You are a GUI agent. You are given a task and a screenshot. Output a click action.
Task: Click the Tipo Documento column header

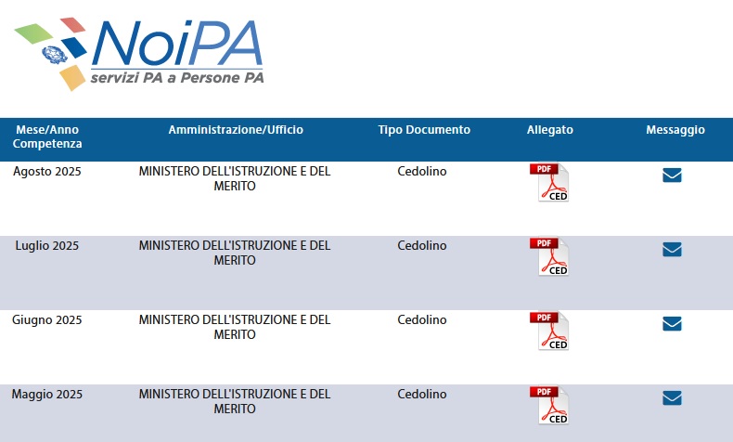coord(424,130)
